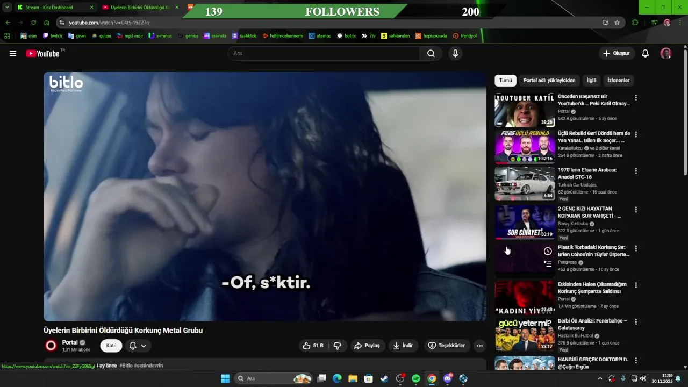Add hovered video to queue icon
The height and width of the screenshot is (387, 688).
coord(548,263)
